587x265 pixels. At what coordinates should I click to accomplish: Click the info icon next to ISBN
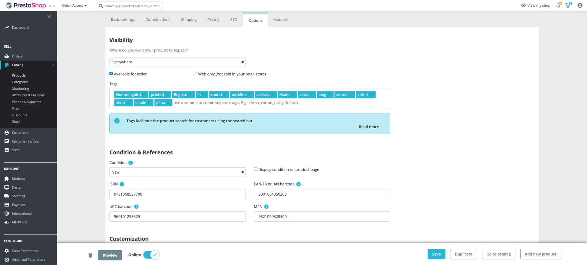click(x=122, y=184)
